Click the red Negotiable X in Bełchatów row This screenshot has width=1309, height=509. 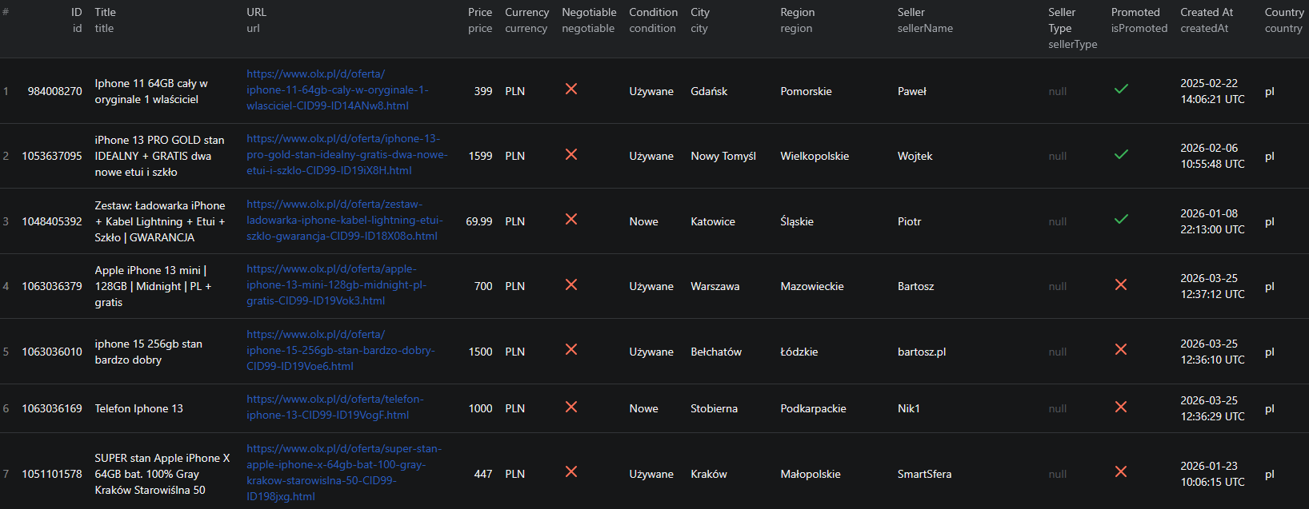click(x=571, y=349)
